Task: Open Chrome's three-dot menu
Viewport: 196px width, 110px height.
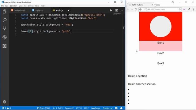Action: [x=194, y=9]
